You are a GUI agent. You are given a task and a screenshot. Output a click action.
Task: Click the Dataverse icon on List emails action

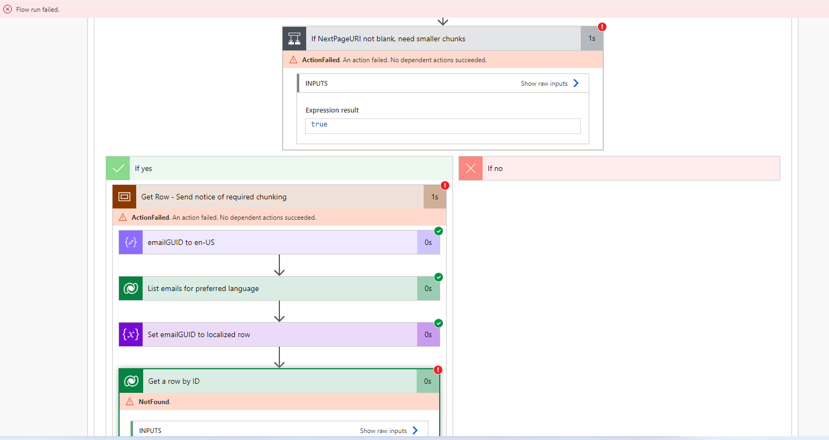(x=130, y=288)
